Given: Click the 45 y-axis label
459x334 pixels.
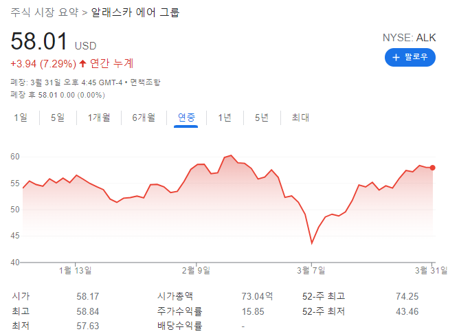Looking at the screenshot, I should [x=15, y=236].
